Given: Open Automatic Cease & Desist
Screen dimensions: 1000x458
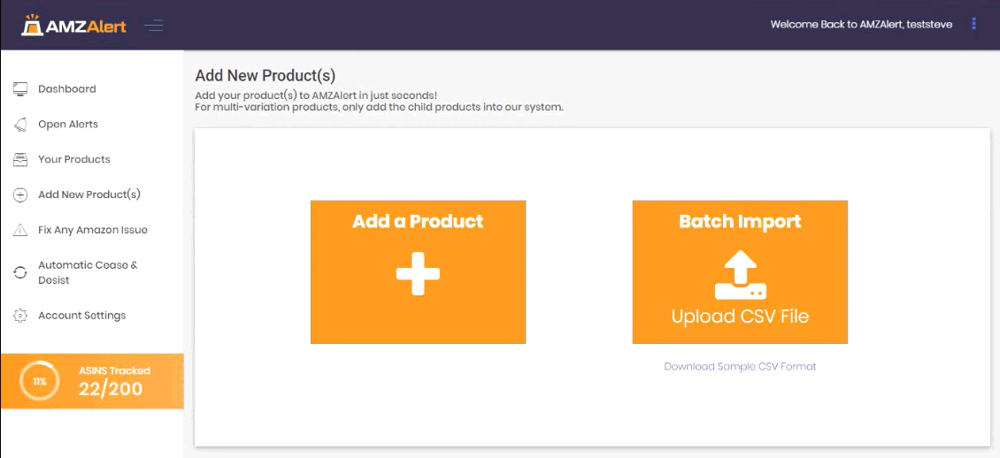Looking at the screenshot, I should pos(88,272).
